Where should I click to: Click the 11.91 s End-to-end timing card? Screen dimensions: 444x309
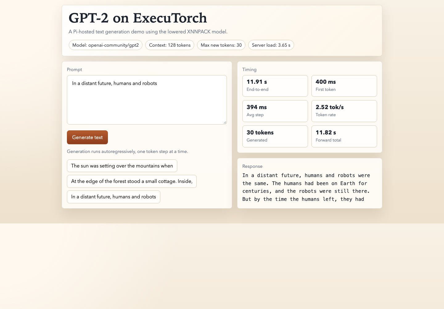[x=275, y=86]
